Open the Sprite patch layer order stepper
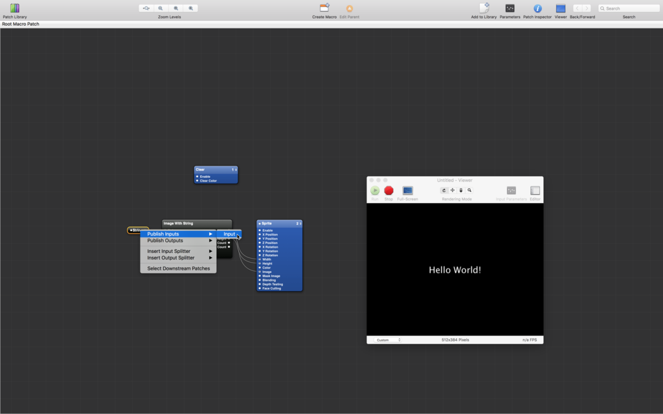Viewport: 663px width, 414px height. [299, 223]
